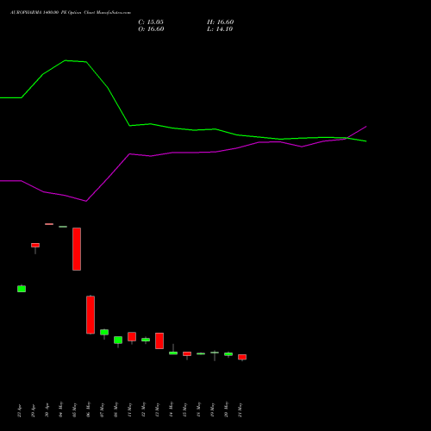Select the high value H: 16.60
431x431 pixels.
click(220, 22)
